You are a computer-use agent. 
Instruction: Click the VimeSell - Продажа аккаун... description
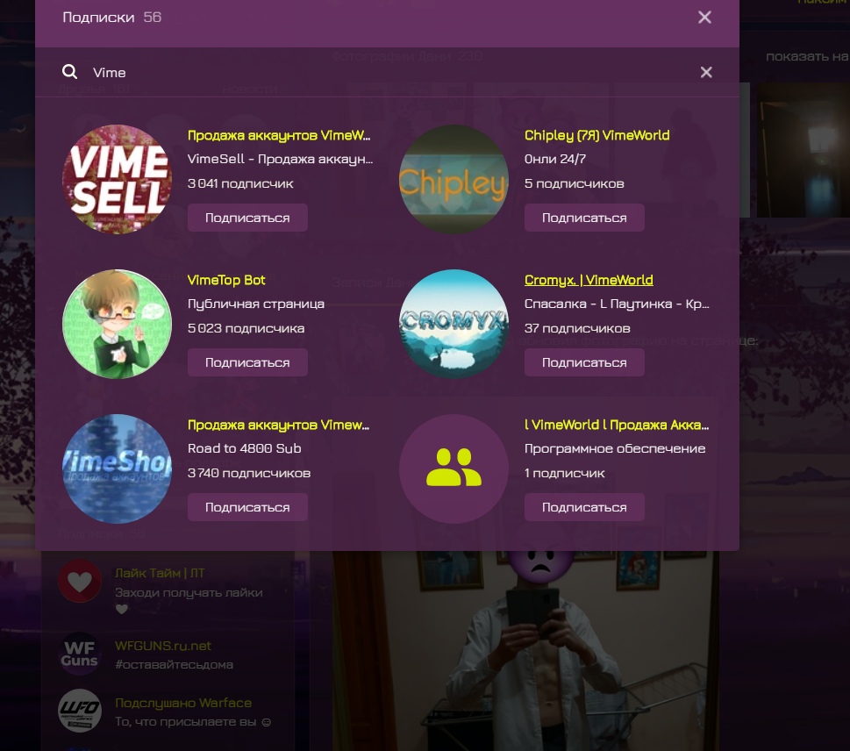pyautogui.click(x=280, y=160)
